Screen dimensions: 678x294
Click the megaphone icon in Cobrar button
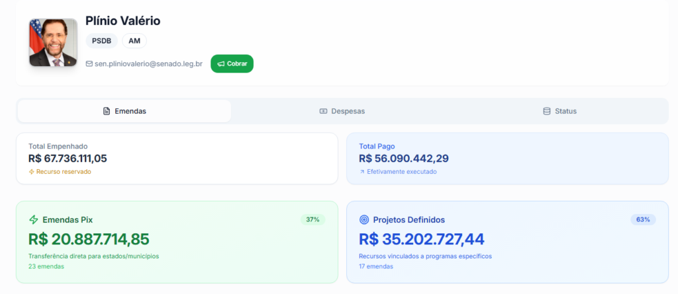pos(220,64)
